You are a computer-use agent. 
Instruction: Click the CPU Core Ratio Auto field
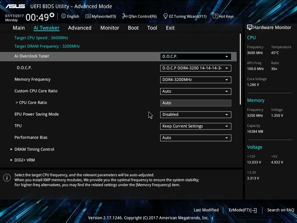tap(196, 103)
